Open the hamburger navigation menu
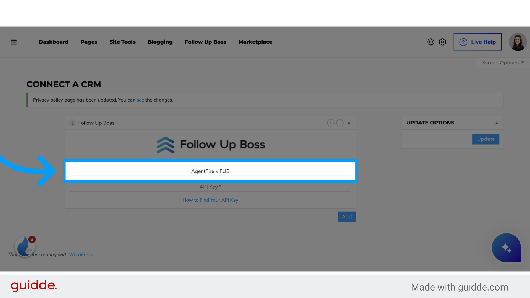Screen dimensions: 530x298 tap(14, 42)
